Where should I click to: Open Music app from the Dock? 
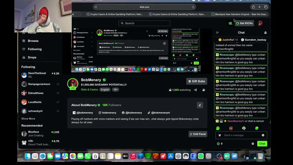[x=133, y=156]
